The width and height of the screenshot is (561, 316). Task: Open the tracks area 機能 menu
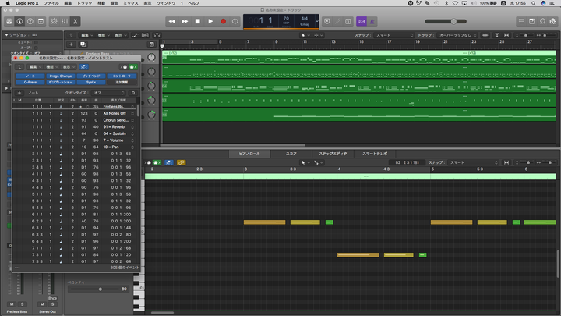104,35
